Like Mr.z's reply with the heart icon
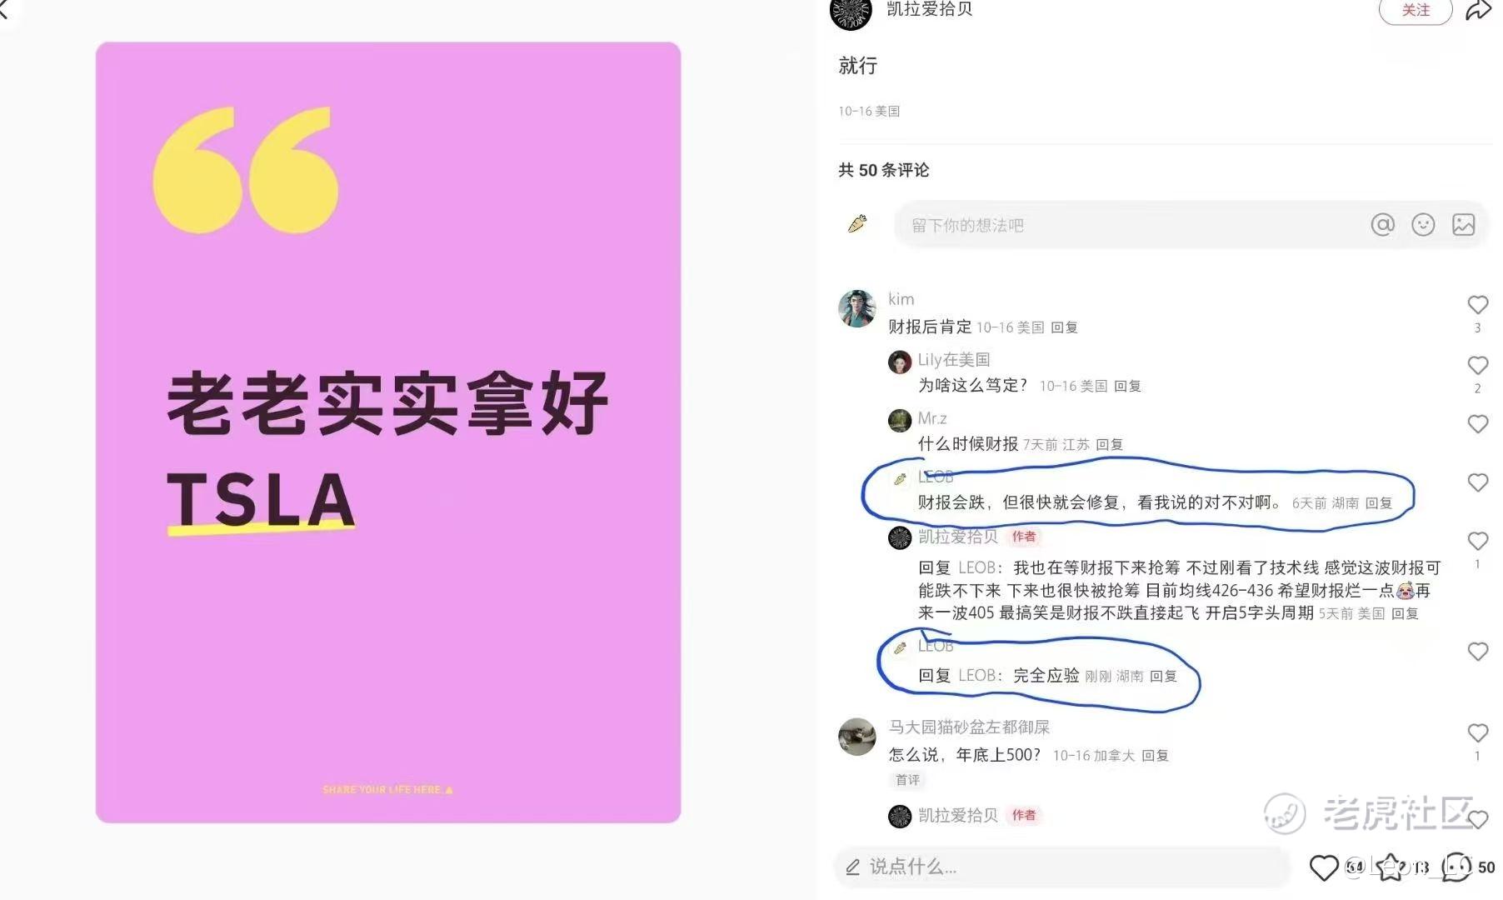1503x900 pixels. click(1477, 424)
